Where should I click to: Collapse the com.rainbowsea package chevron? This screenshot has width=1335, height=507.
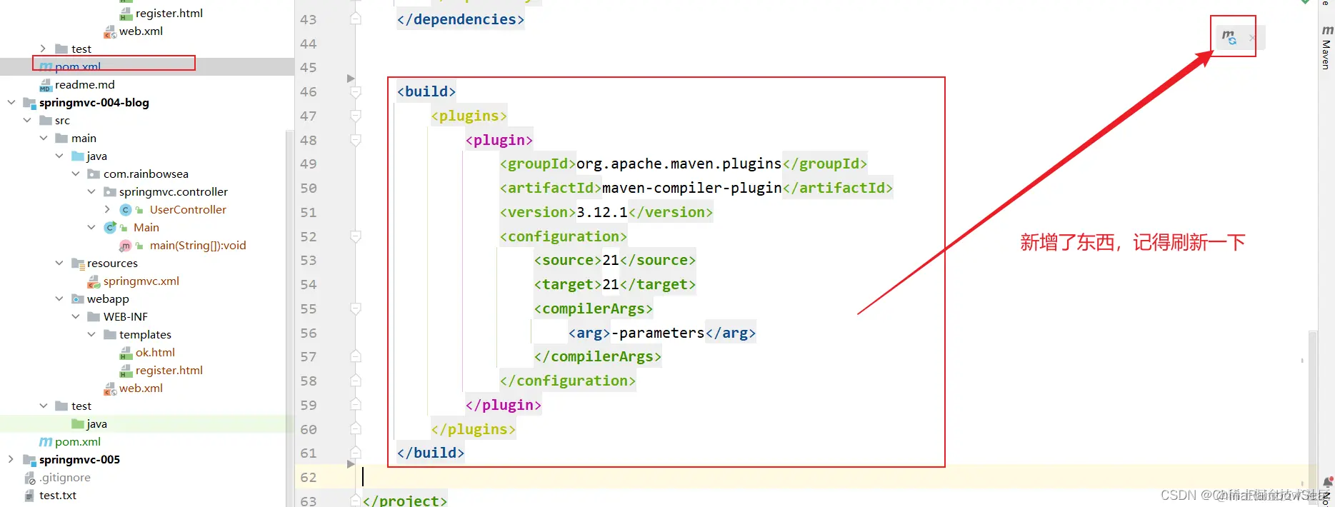coord(76,174)
